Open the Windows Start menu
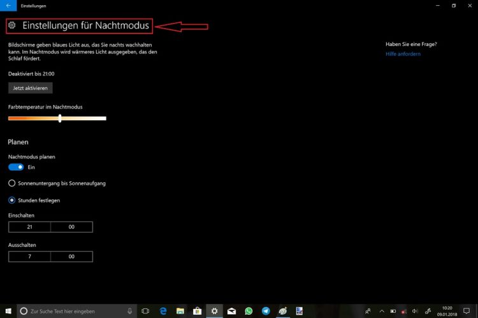Screen dimensions: 478x318 (x=8, y=311)
